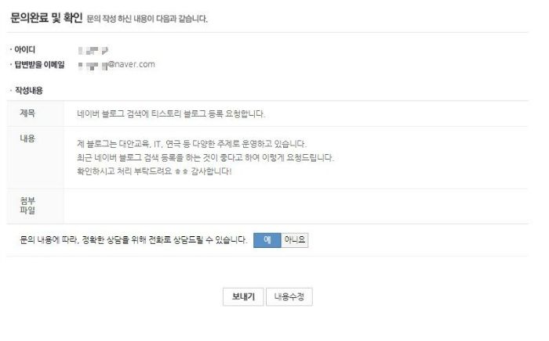Click the content line starting 확인하시고

(154, 171)
